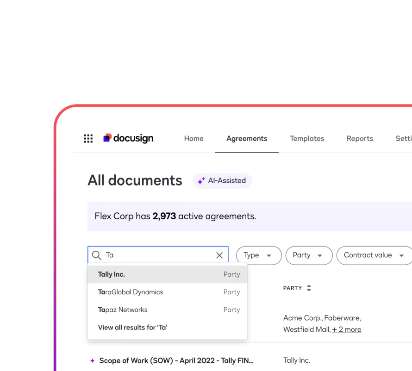Viewport: 412px width, 371px height.
Task: Expand the Party filter dropdown
Action: click(x=309, y=255)
